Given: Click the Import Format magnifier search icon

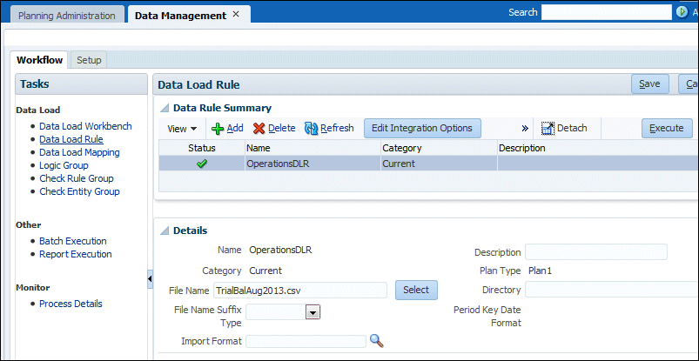Looking at the screenshot, I should [377, 340].
